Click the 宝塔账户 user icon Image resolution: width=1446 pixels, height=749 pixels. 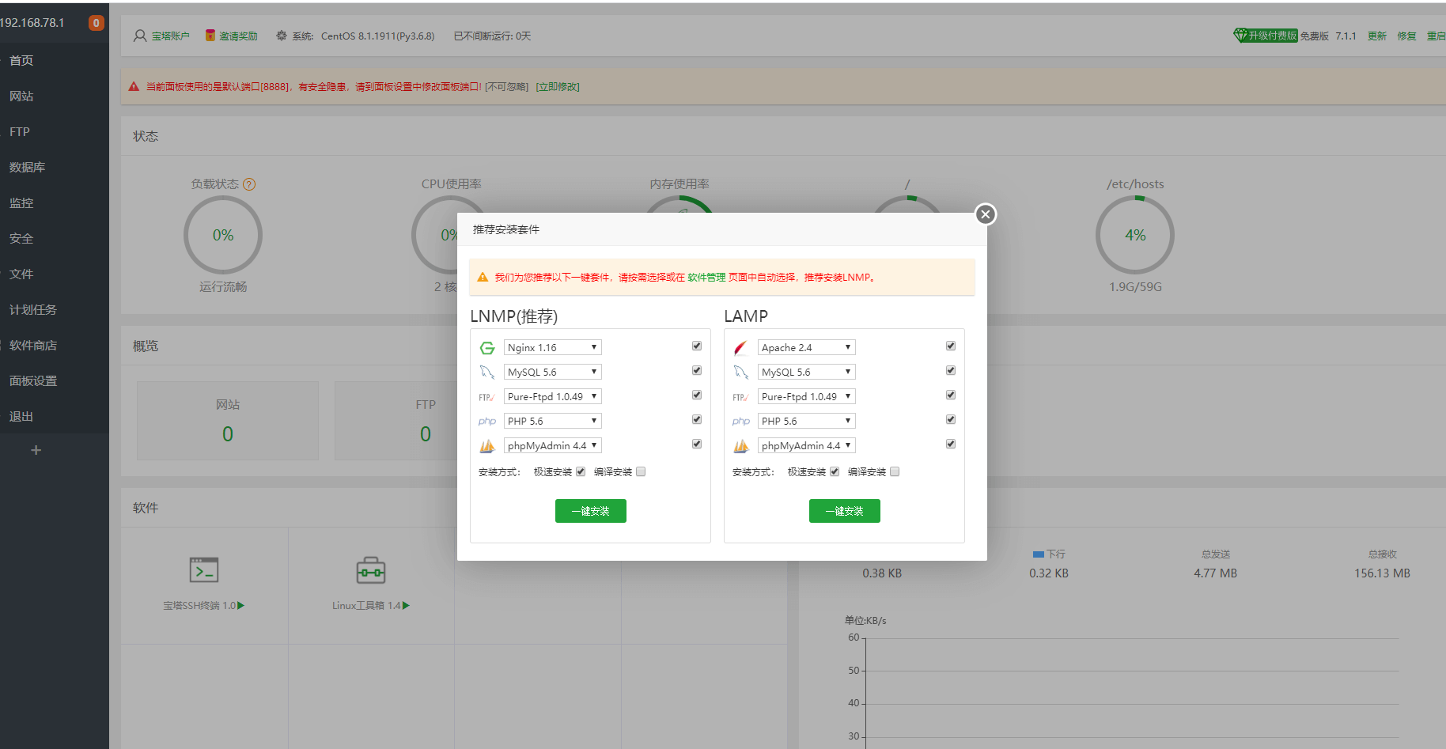point(140,36)
